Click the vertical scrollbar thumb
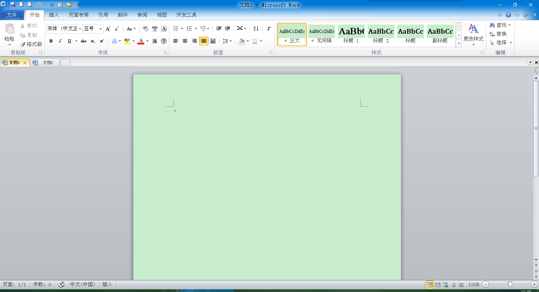 click(x=536, y=128)
